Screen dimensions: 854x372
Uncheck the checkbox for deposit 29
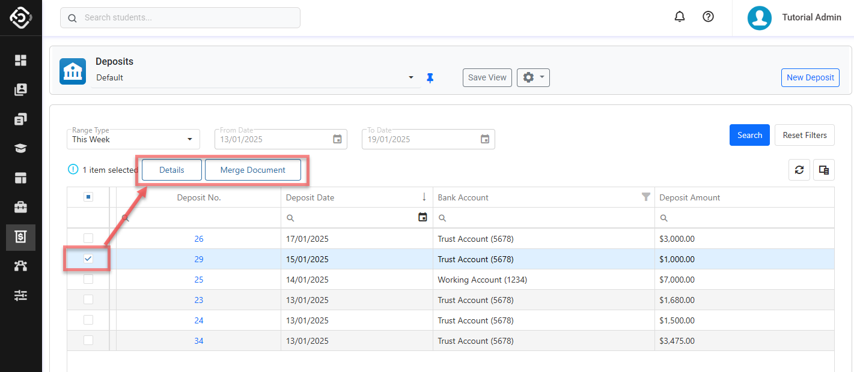click(88, 259)
